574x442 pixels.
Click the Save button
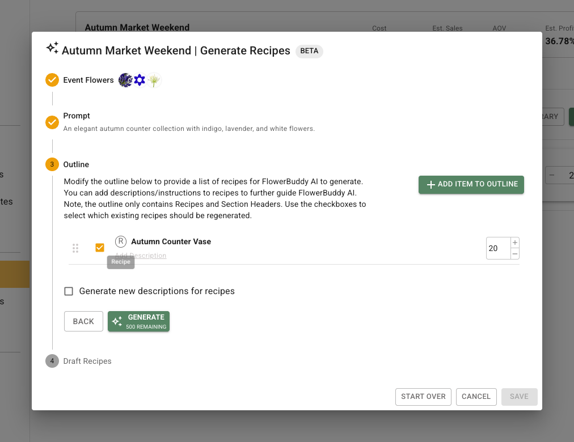click(x=519, y=397)
